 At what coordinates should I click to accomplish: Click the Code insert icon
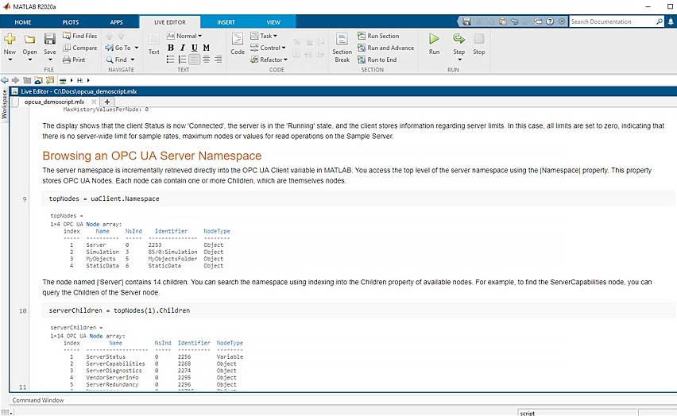[x=238, y=43]
